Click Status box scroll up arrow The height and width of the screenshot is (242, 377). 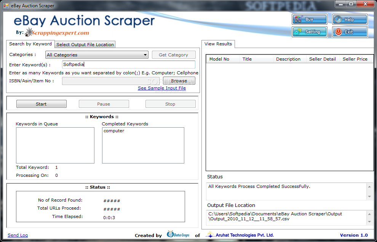[x=369, y=186]
